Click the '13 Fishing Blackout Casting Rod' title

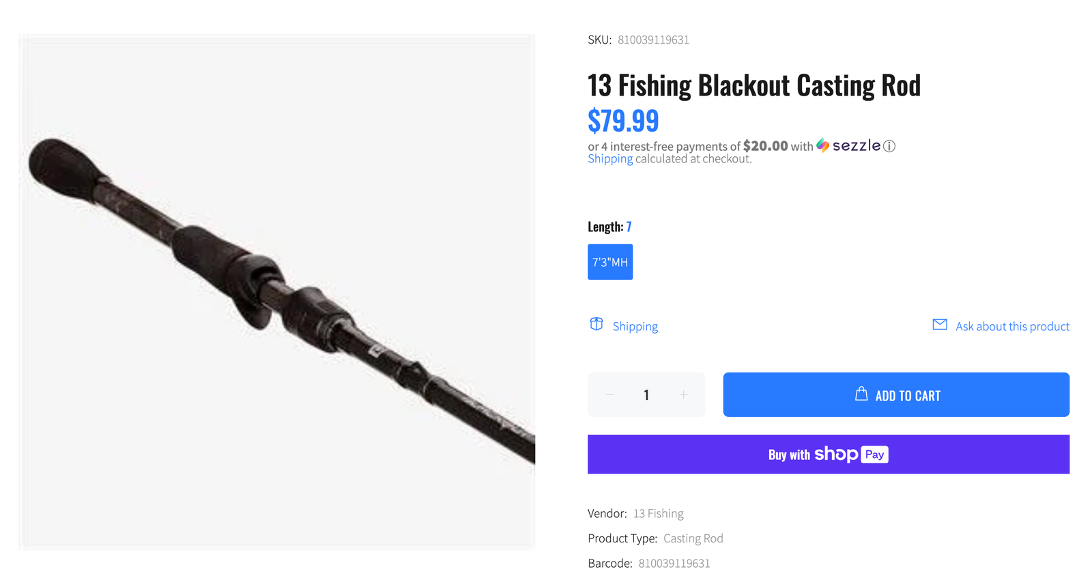click(753, 86)
